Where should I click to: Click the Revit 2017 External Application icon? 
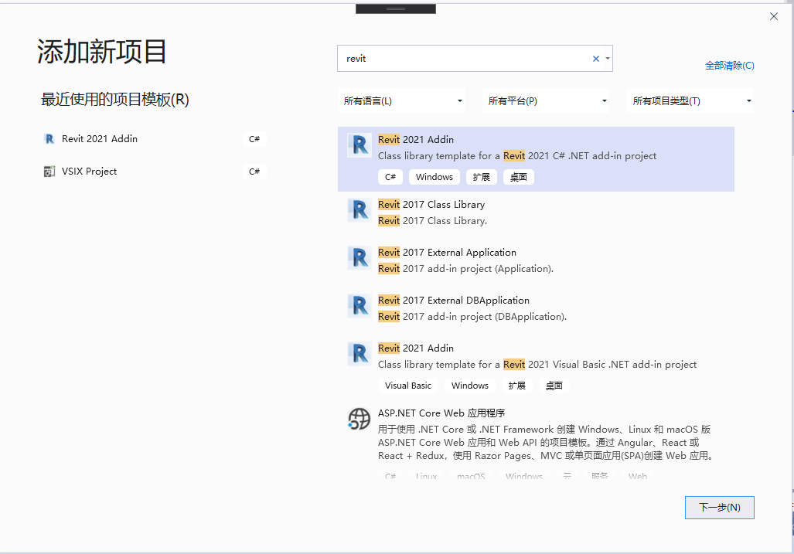(x=360, y=259)
